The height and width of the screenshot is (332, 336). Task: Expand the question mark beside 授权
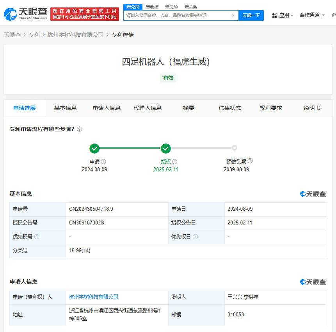coord(174,161)
